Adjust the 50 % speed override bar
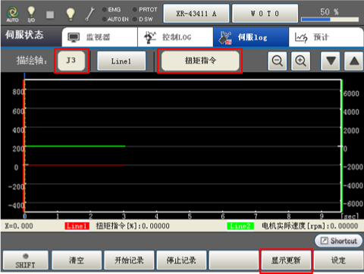 pos(330,19)
